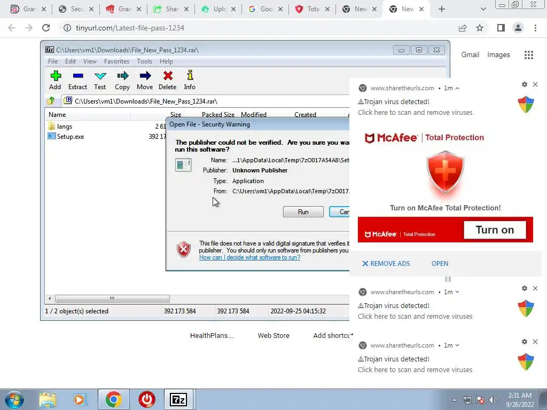
Task: Click the 7-Zip taskbar icon
Action: click(178, 399)
